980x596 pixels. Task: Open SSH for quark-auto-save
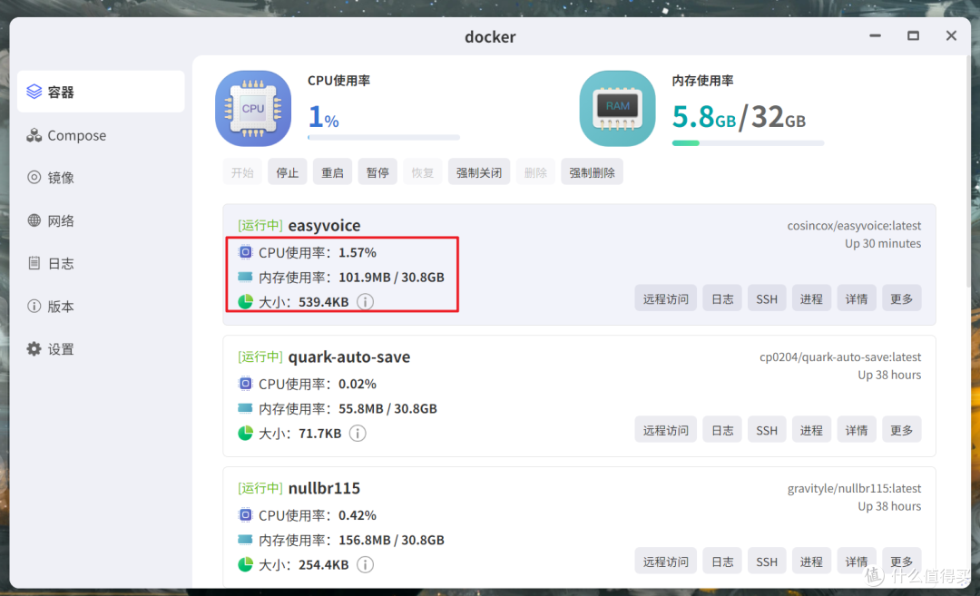[x=767, y=430]
